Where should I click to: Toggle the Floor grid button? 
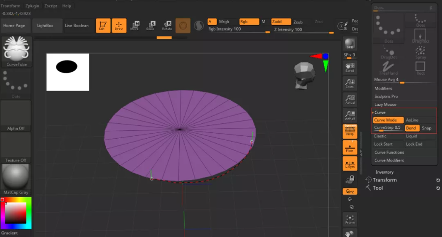pyautogui.click(x=350, y=148)
